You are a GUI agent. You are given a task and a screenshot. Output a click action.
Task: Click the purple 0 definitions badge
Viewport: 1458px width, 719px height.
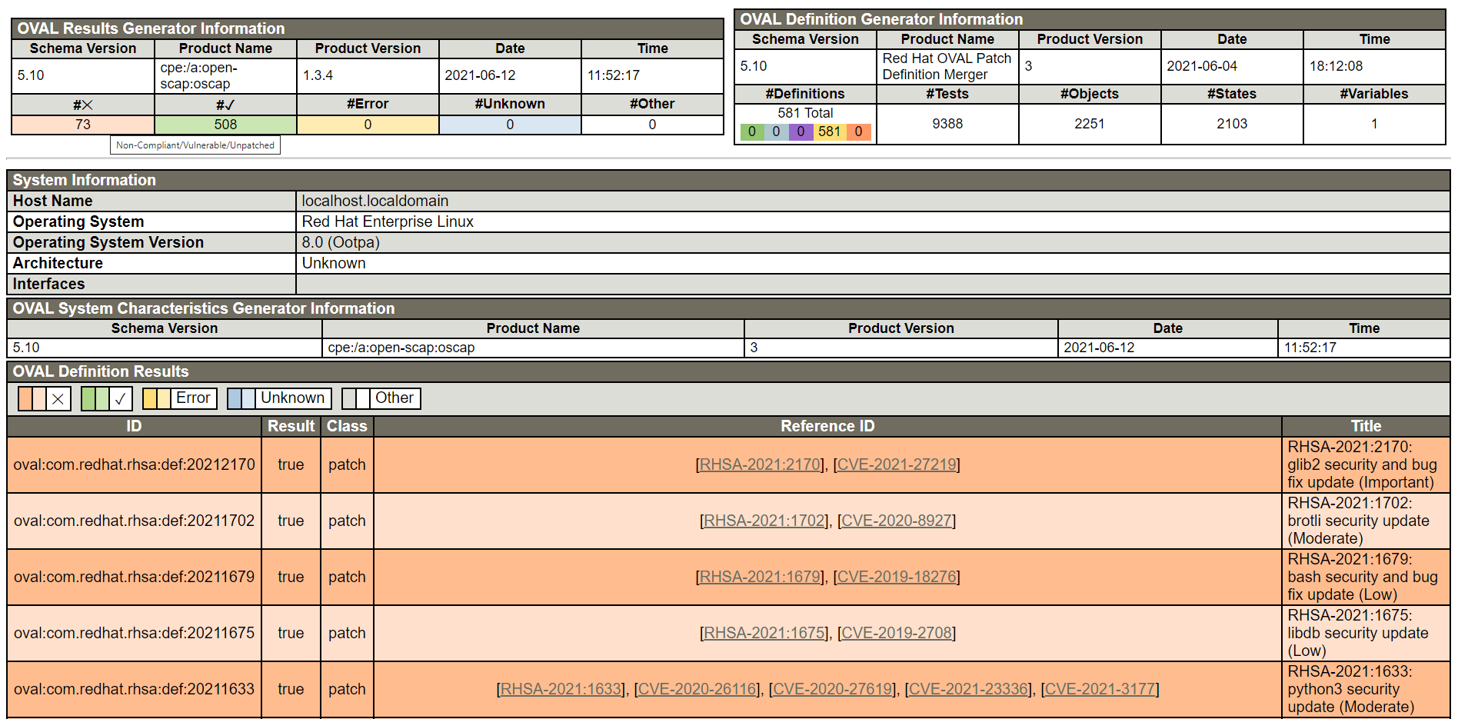tap(801, 131)
